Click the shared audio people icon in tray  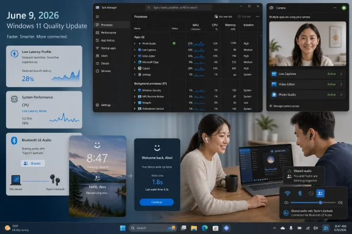326,228
